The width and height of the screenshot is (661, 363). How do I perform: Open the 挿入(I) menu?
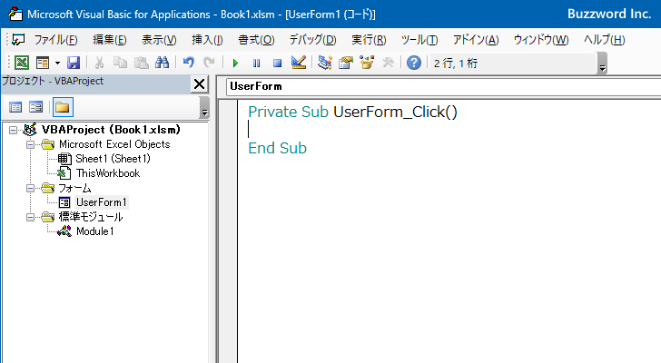coord(207,40)
